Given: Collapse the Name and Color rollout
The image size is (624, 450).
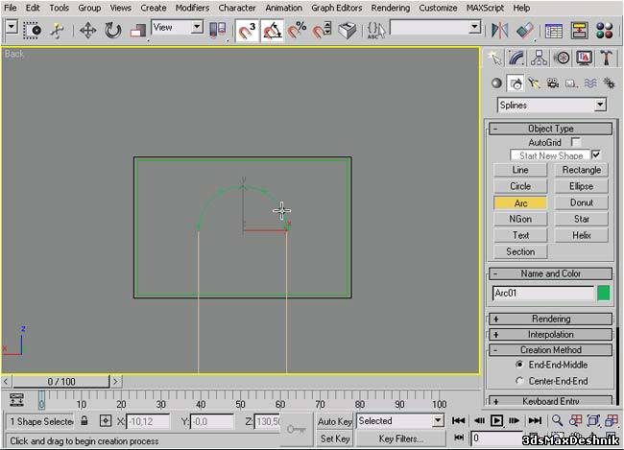Looking at the screenshot, I should click(x=550, y=273).
